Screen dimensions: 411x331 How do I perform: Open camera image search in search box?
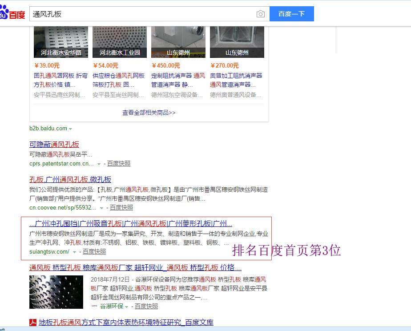[260, 14]
